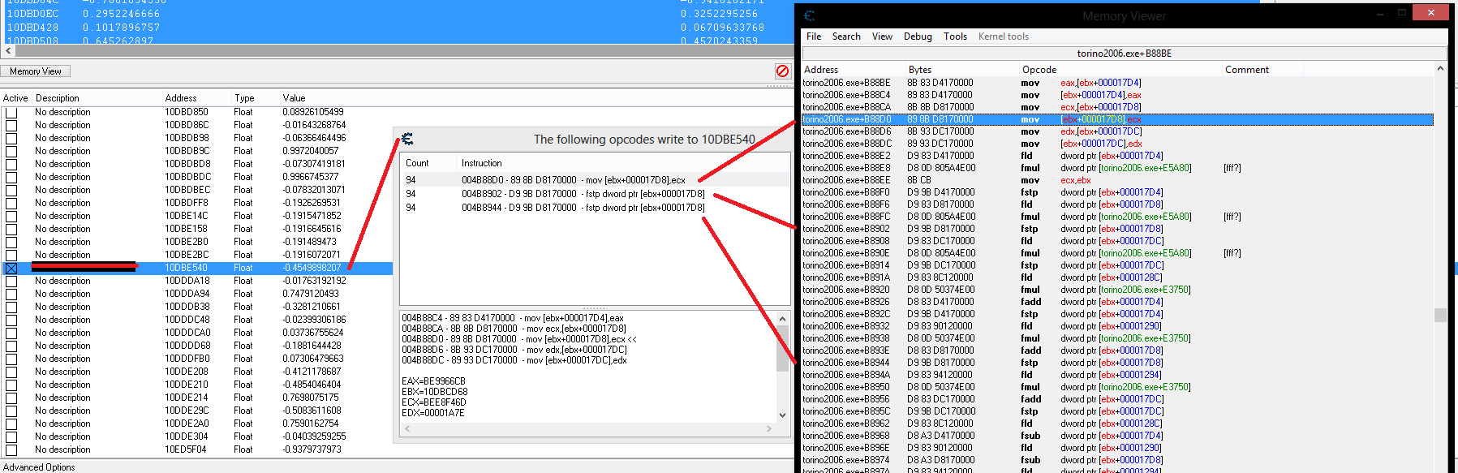This screenshot has height=473, width=1458.
Task: Open Advanced Options at the bottom
Action: click(x=40, y=467)
